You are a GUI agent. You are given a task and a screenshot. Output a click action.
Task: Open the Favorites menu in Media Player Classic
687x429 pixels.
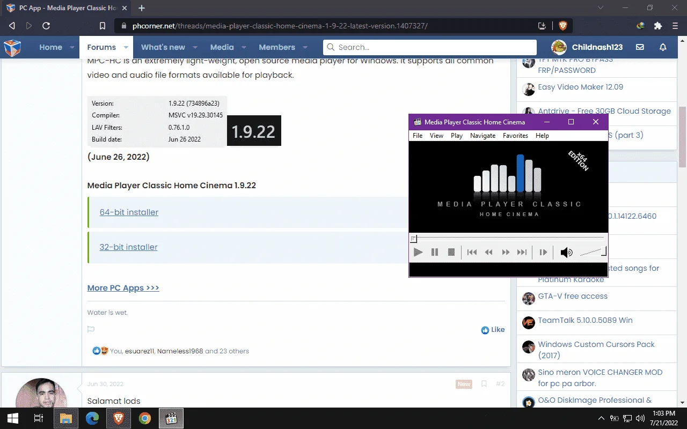coord(515,136)
